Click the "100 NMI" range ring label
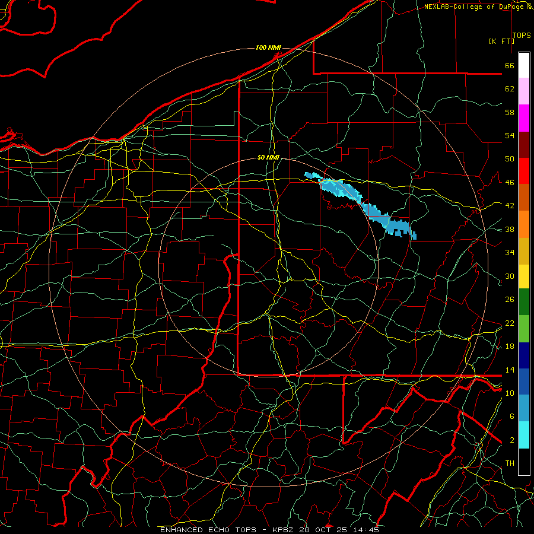Image resolution: width=534 pixels, height=534 pixels. pos(268,47)
